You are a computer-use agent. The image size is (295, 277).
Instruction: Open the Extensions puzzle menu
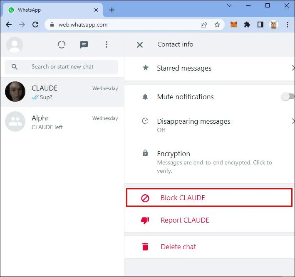point(247,25)
